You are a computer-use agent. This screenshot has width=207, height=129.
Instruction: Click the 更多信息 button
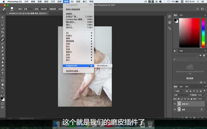tap(190, 78)
